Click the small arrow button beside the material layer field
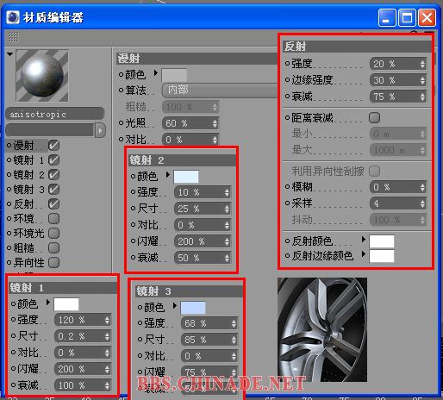This screenshot has width=443, height=400. (100, 130)
